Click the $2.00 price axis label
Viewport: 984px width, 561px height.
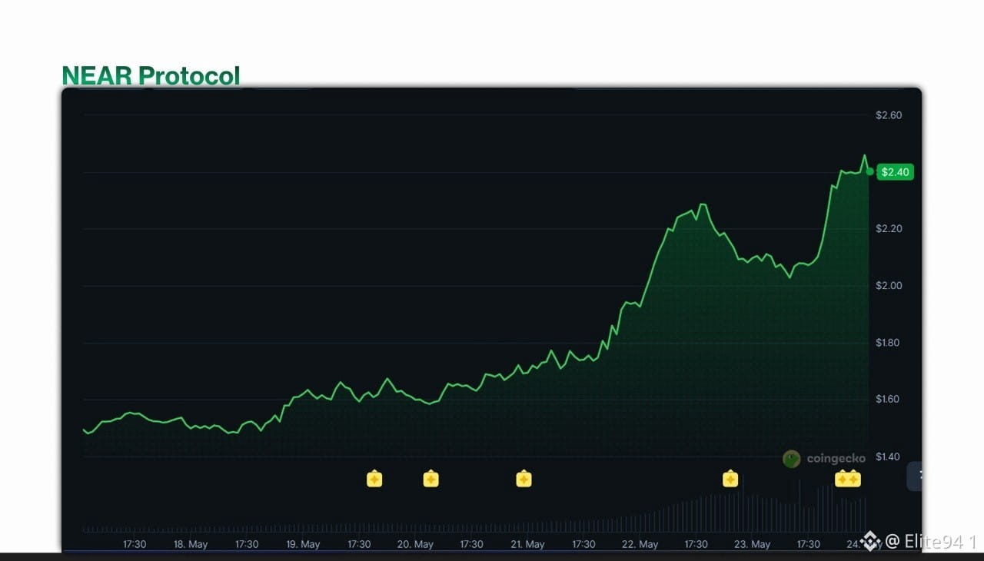pyautogui.click(x=889, y=286)
